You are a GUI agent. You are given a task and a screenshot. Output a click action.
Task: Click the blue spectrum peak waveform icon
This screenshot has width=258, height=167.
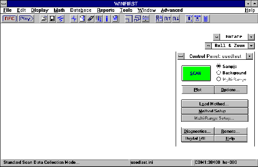(x=74, y=19)
